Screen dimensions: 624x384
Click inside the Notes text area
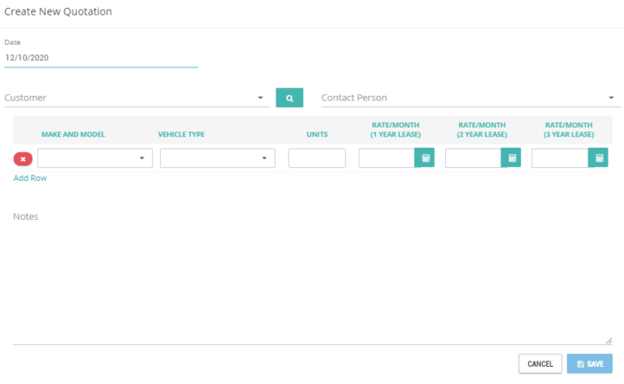click(312, 276)
